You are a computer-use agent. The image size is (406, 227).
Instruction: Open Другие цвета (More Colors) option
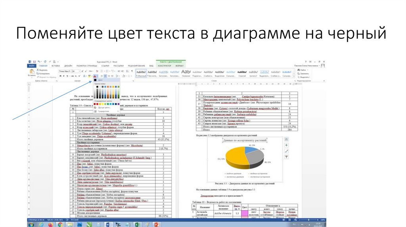[x=107, y=108]
